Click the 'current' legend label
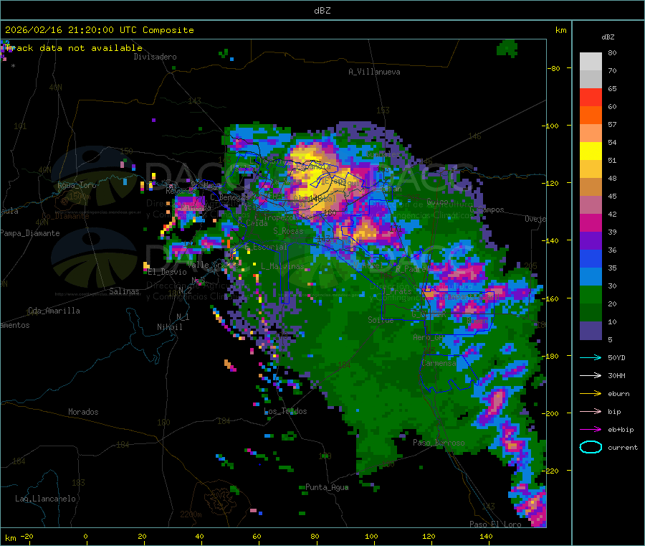The width and height of the screenshot is (645, 546). [x=623, y=447]
